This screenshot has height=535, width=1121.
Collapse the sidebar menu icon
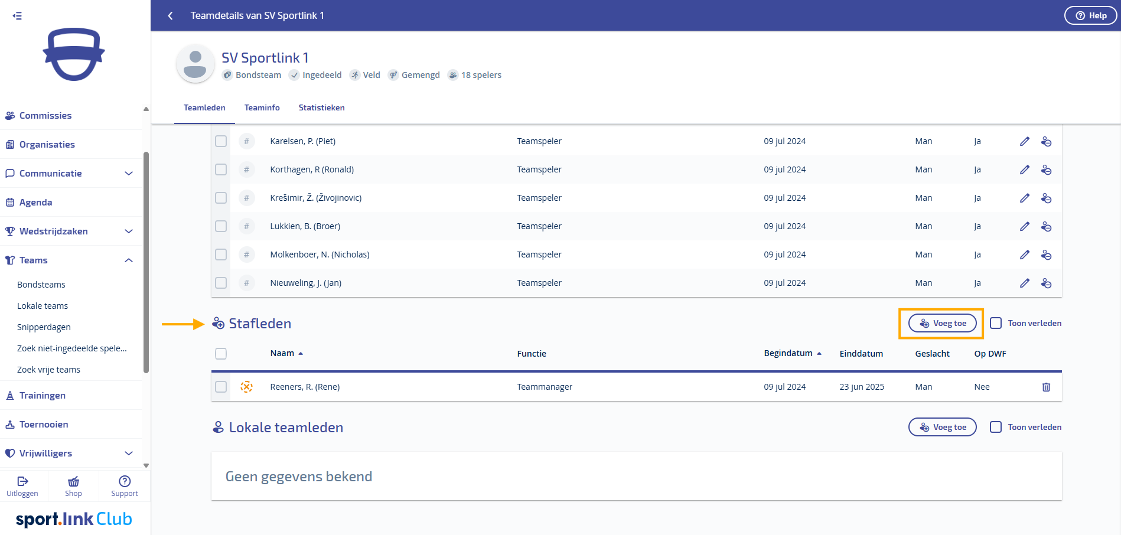[x=17, y=16]
